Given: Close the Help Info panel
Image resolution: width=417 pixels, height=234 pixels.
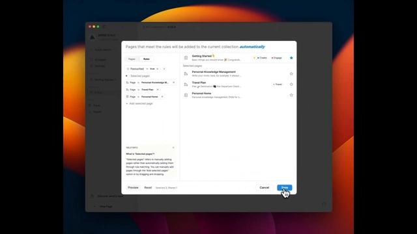Looking at the screenshot, I should [x=173, y=148].
